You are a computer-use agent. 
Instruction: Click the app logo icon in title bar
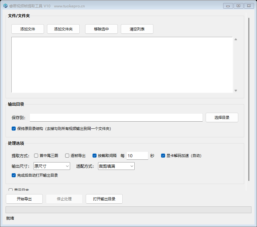6,6
